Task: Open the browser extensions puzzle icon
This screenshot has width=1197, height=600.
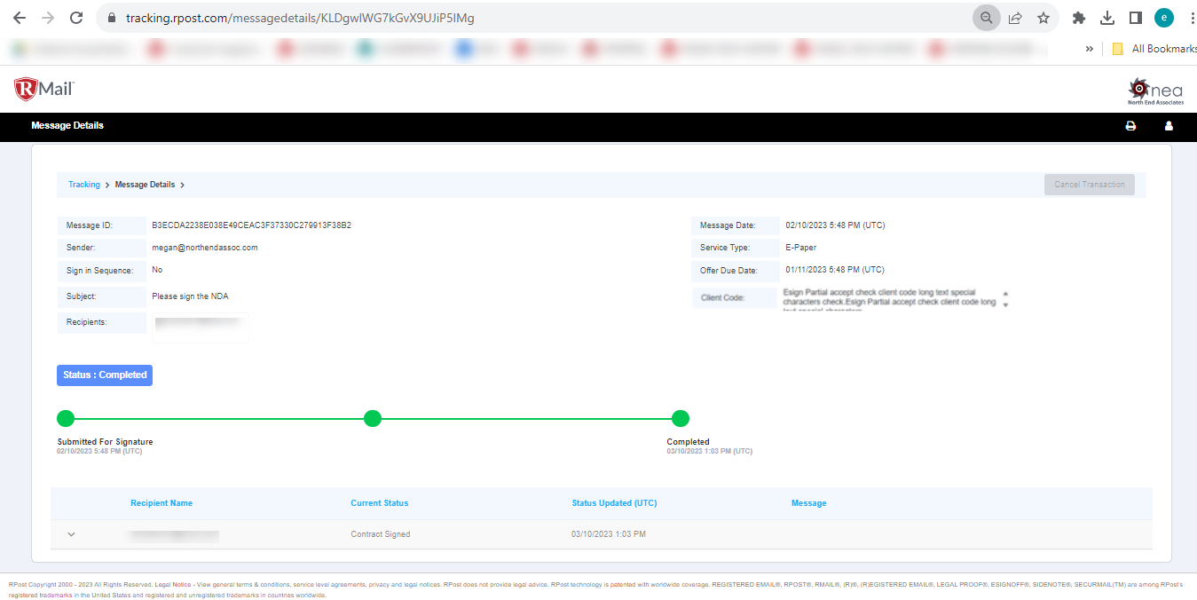Action: point(1079,18)
